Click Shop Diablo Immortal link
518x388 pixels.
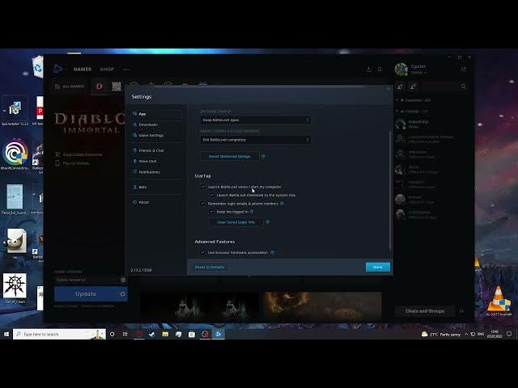tap(79, 154)
